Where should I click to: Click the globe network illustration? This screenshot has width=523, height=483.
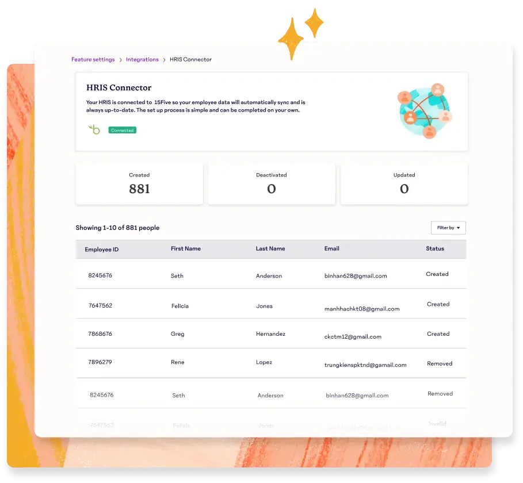coord(425,111)
